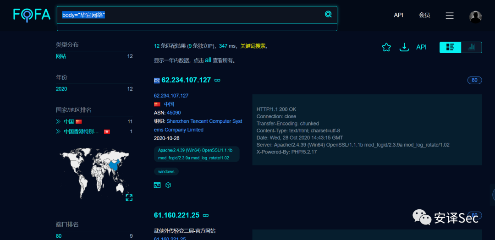The width and height of the screenshot is (495, 240).
Task: Click the search magnifier icon
Action: [328, 14]
